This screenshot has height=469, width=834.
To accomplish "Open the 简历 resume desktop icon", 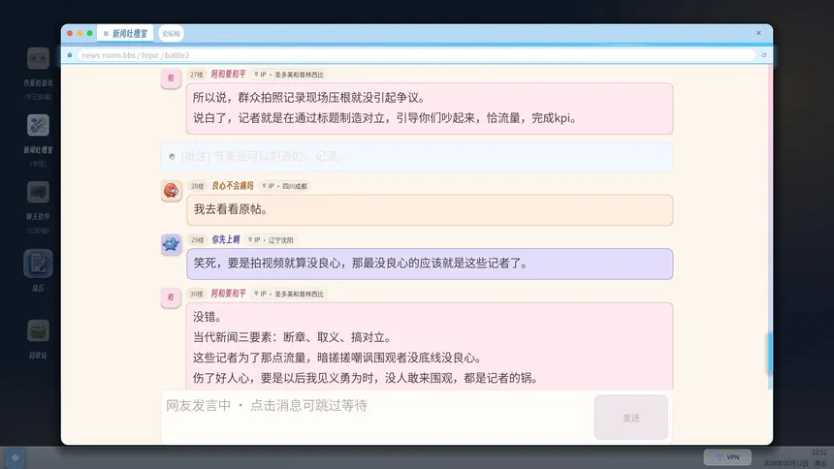I will click(38, 264).
